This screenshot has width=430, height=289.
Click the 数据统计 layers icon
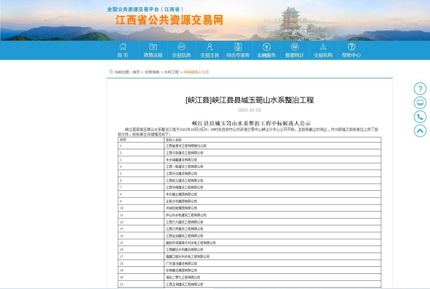pyautogui.click(x=295, y=47)
